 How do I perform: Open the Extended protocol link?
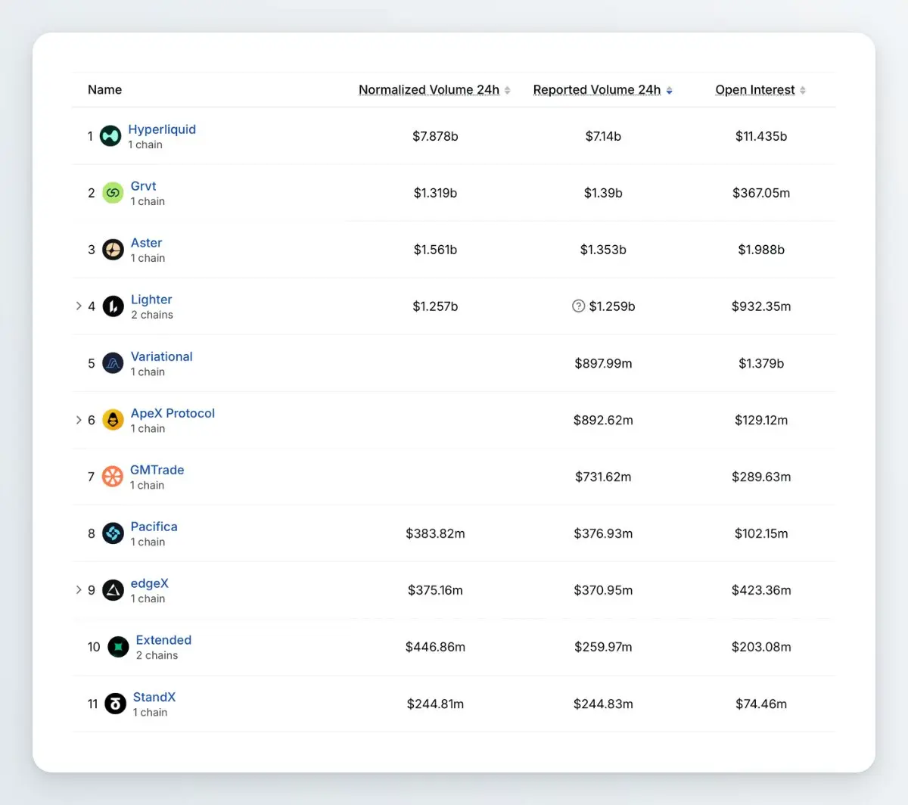pyautogui.click(x=163, y=640)
